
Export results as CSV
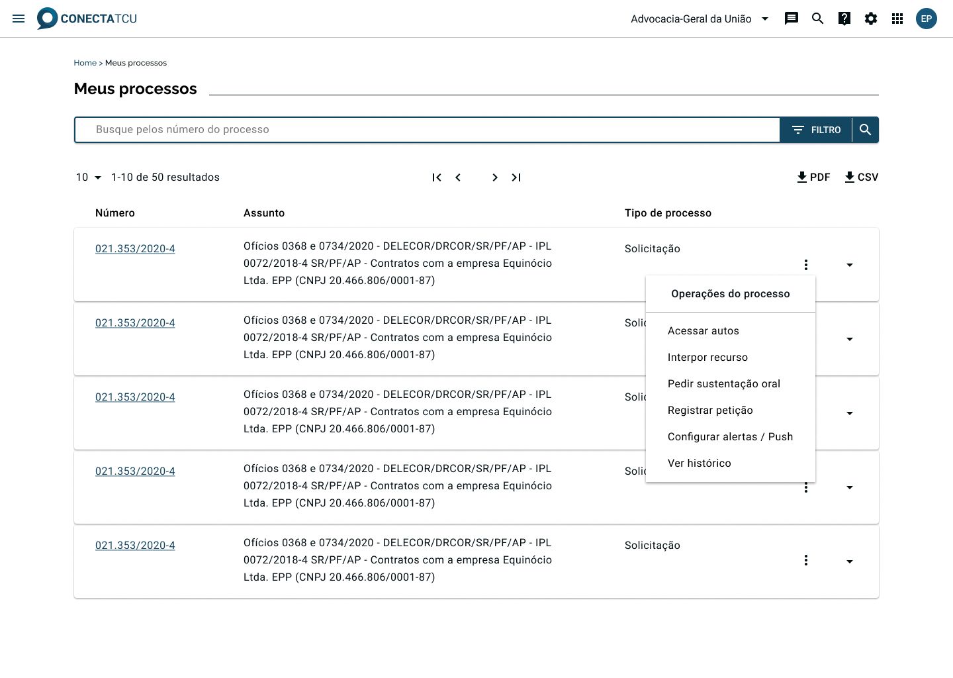pos(861,177)
